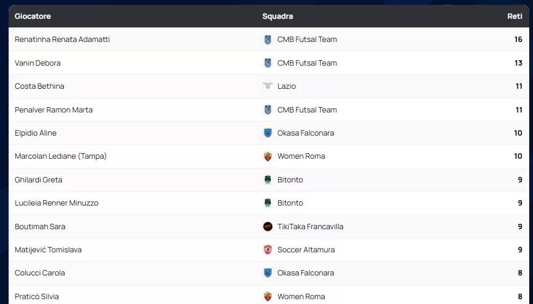Click TikiTaka Francavilla team name

click(x=310, y=227)
